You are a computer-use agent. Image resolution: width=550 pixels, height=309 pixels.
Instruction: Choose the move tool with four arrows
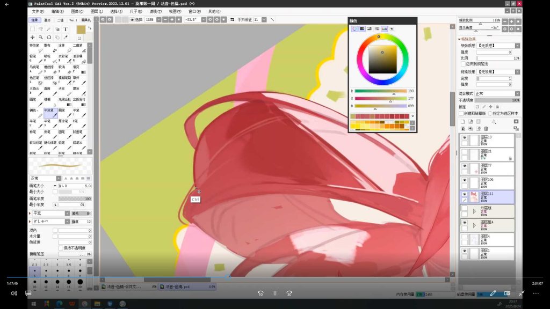tap(33, 38)
